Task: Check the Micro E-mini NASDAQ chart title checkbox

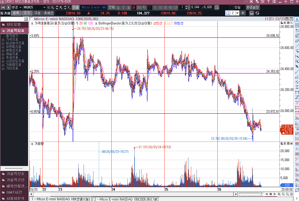Action: click(31, 19)
